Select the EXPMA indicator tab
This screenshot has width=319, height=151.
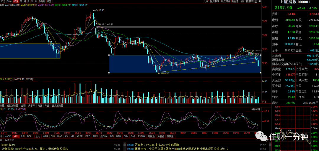pyautogui.click(x=141, y=136)
